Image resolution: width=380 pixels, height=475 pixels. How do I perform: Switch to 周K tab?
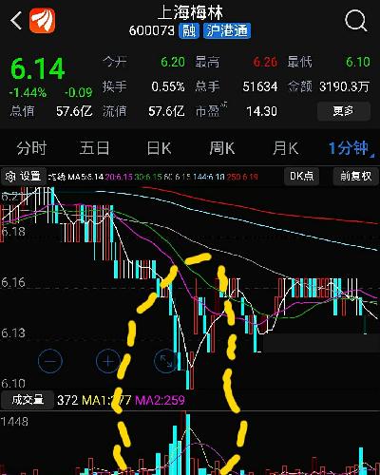(222, 148)
